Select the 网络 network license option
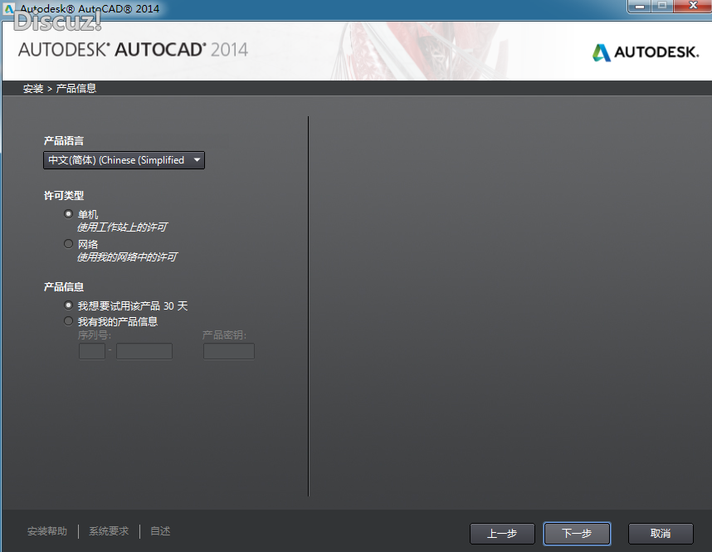The image size is (712, 552). pos(69,243)
